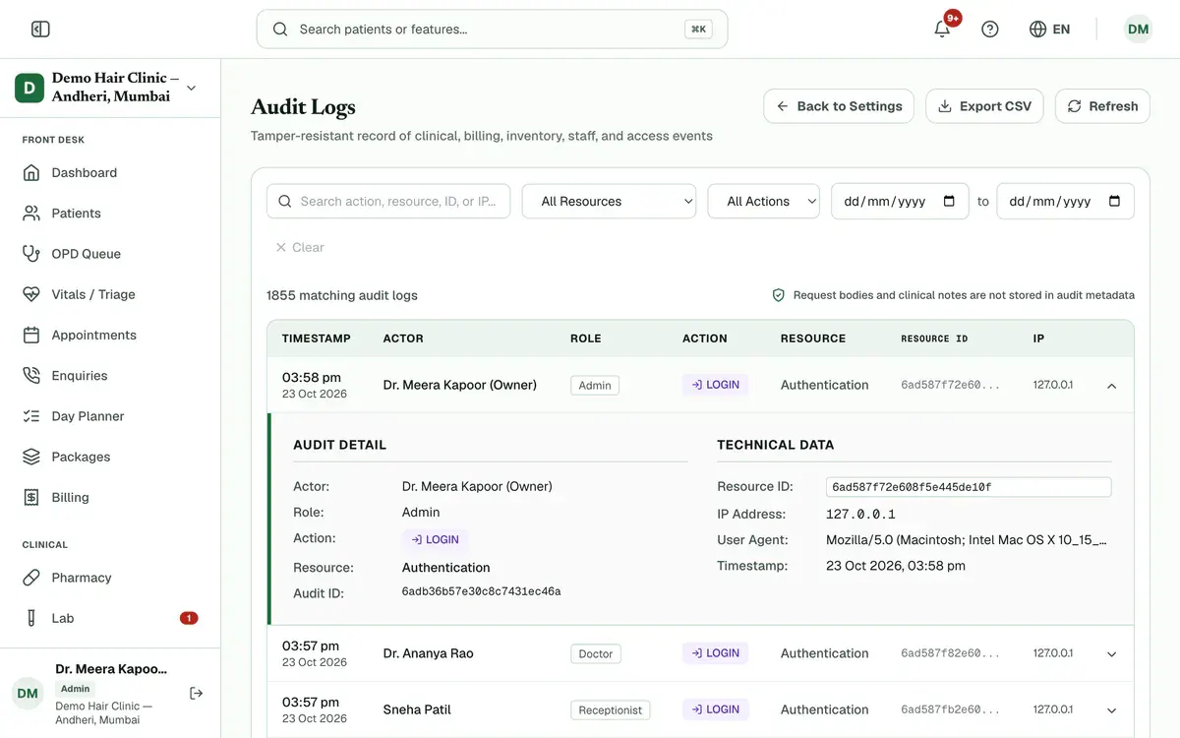The image size is (1180, 738).
Task: Click the Appointments calendar icon
Action: click(x=31, y=336)
